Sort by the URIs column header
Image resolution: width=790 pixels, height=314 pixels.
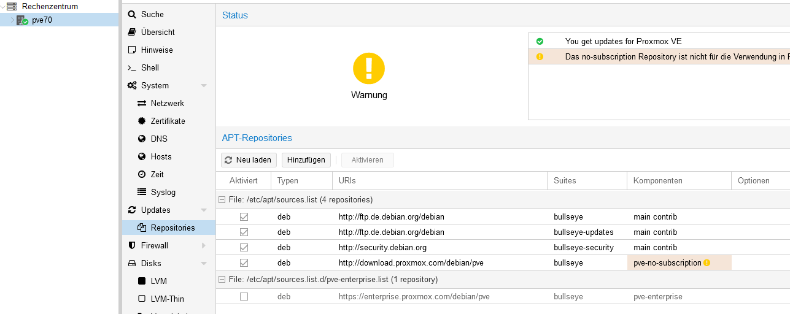(440, 181)
